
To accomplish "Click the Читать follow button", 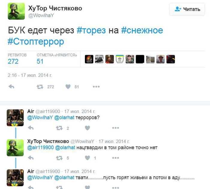I will tap(187, 9).
